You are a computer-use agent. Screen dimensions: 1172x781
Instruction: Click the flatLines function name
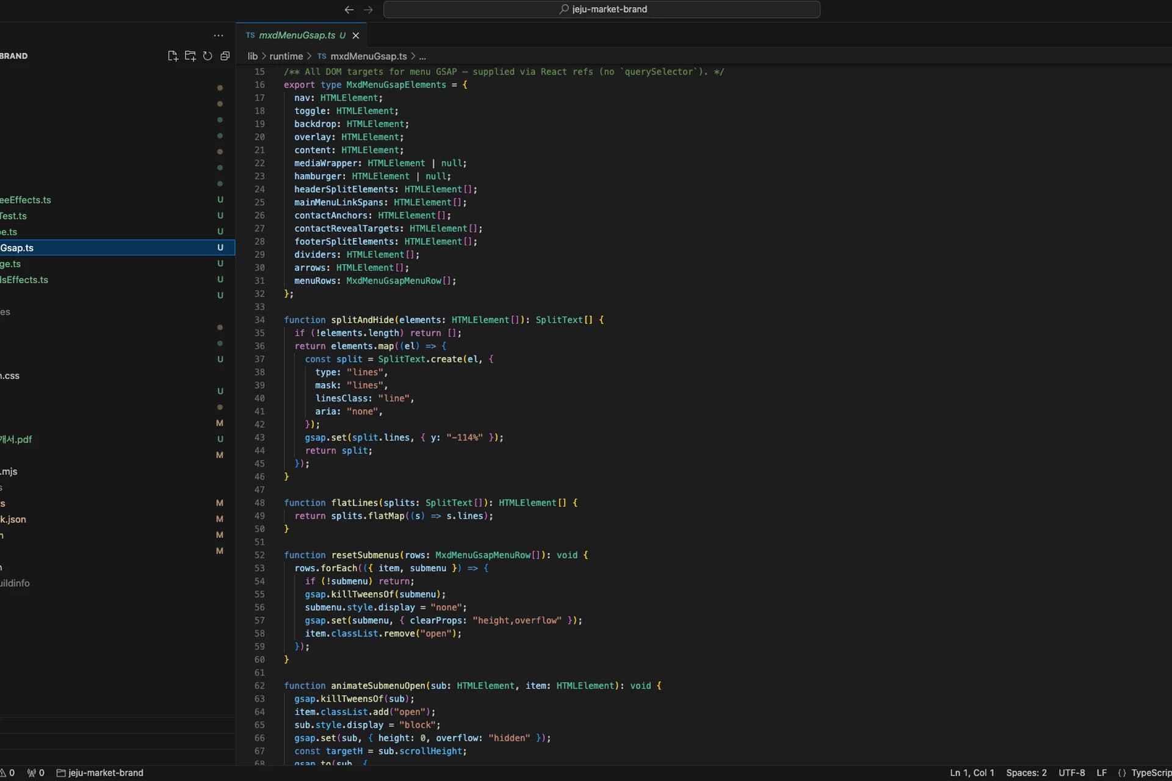click(355, 503)
